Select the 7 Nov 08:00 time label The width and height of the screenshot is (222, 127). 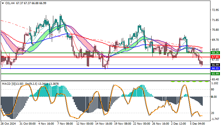coord(65,124)
